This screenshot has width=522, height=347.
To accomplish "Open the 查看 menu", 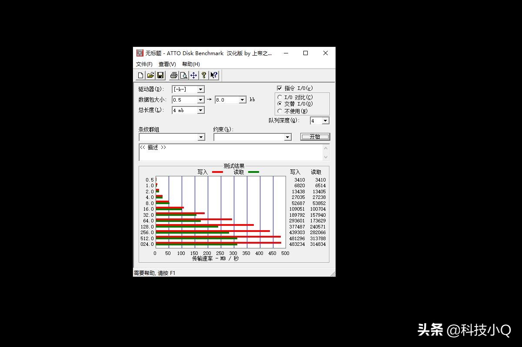I will tap(167, 64).
